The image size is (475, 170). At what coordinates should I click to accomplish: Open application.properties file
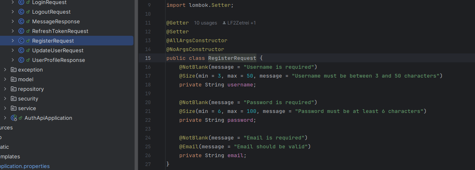click(24, 166)
